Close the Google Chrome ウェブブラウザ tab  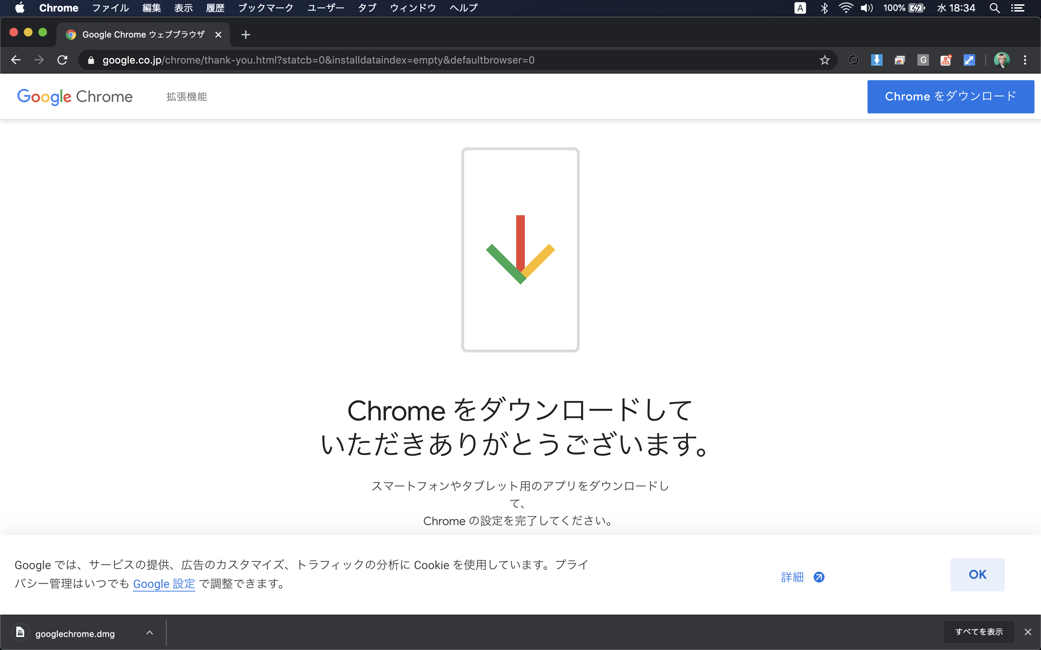click(219, 35)
